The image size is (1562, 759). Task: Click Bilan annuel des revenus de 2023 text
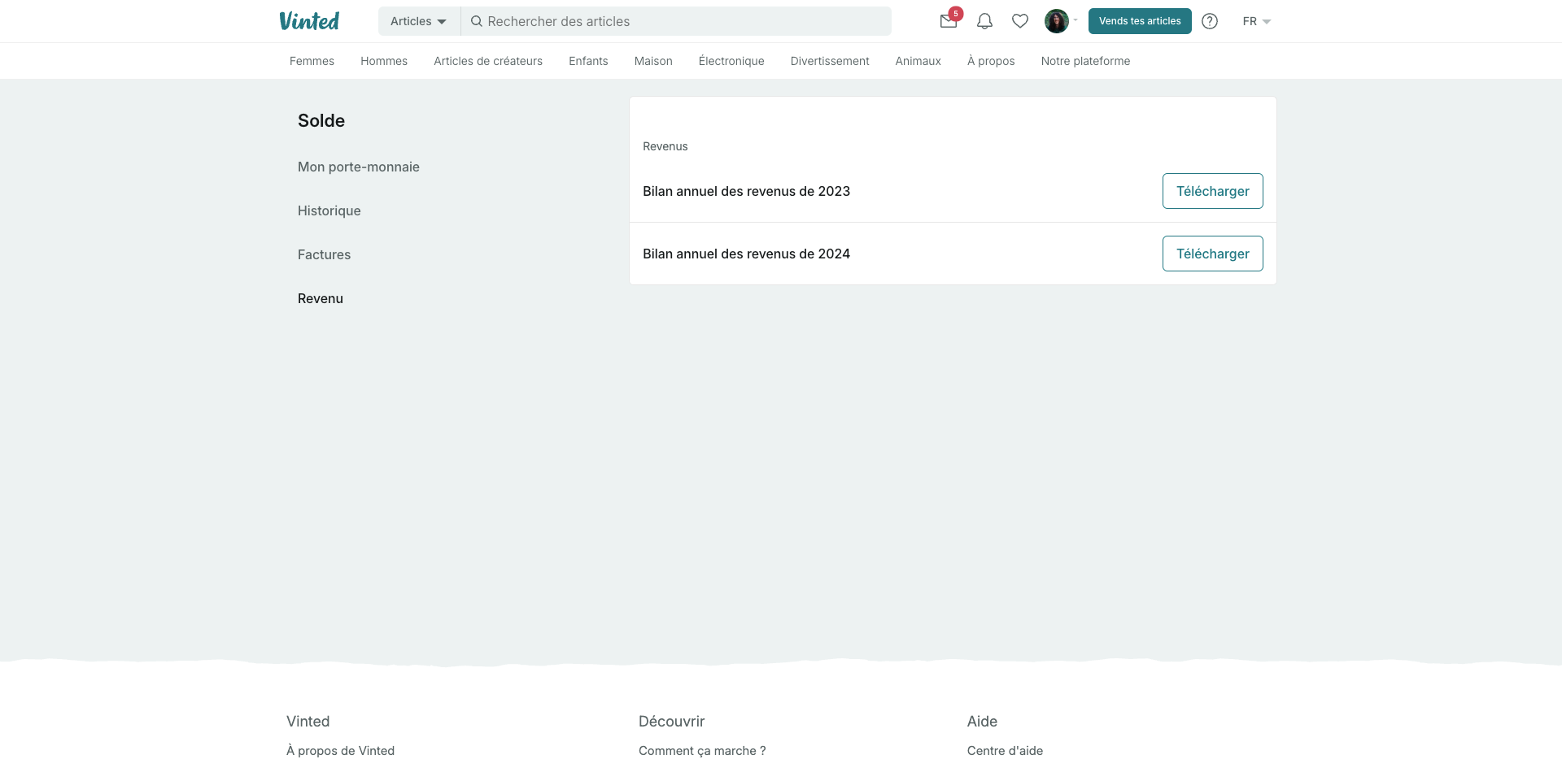coord(746,191)
